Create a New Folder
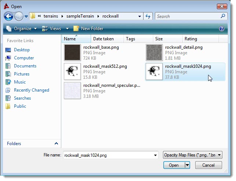Viewport: 236px width, 181px height. [88, 29]
